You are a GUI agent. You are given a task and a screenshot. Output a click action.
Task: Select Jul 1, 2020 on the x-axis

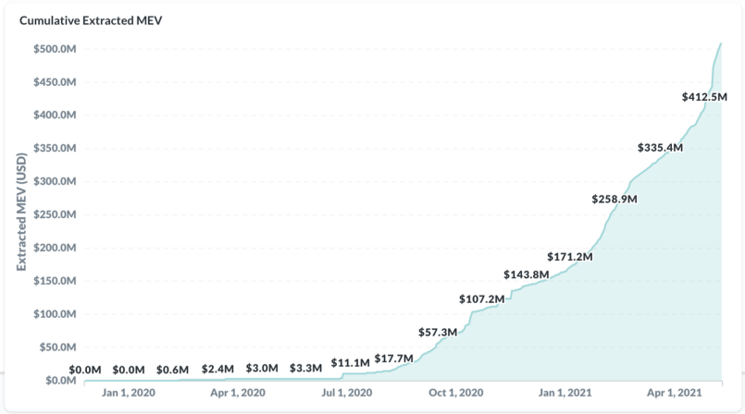click(x=347, y=393)
